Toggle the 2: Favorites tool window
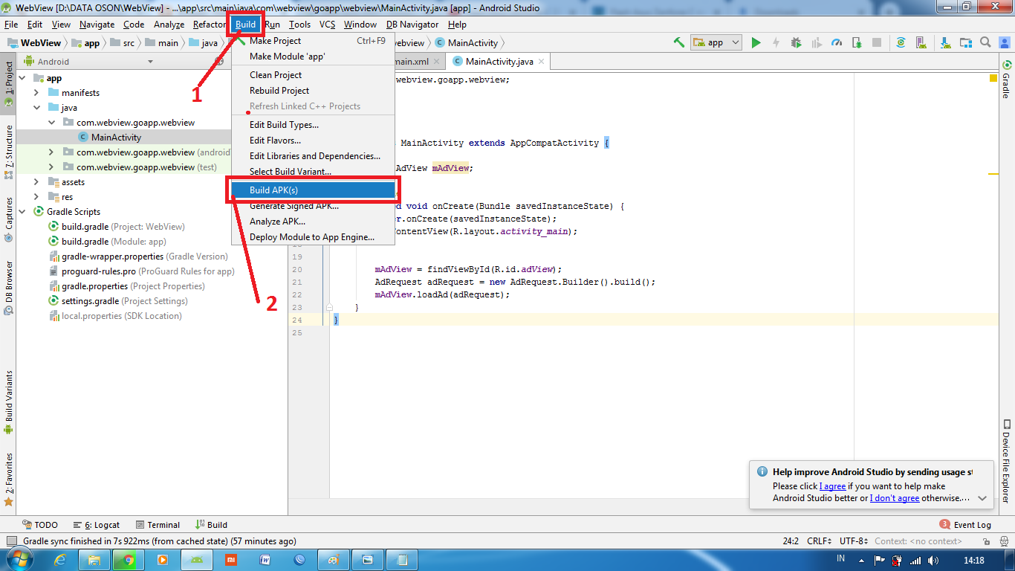 [x=8, y=480]
